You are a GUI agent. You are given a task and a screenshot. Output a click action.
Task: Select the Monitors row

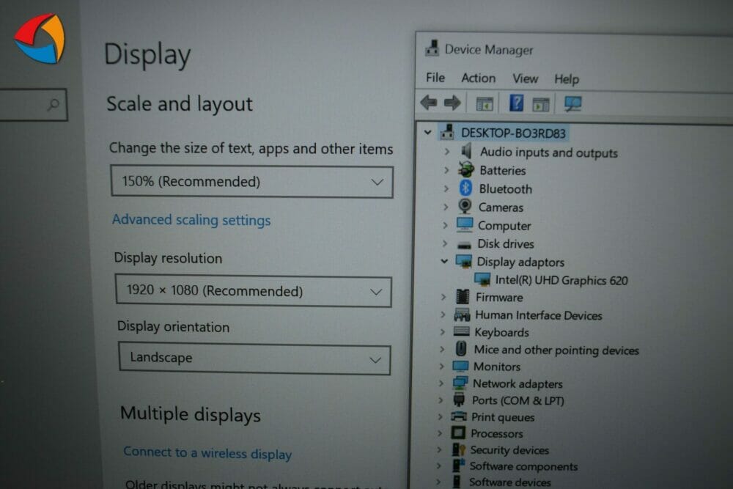(497, 367)
